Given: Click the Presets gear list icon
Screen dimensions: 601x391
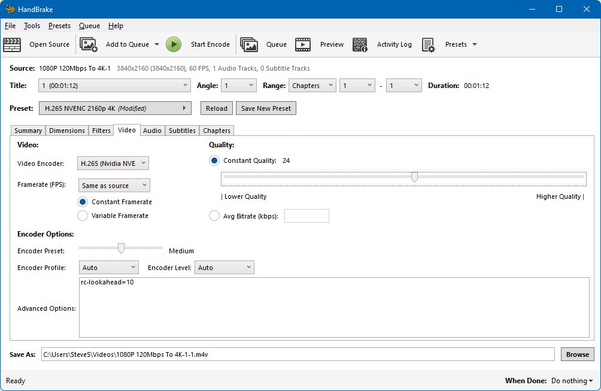Looking at the screenshot, I should coord(428,44).
